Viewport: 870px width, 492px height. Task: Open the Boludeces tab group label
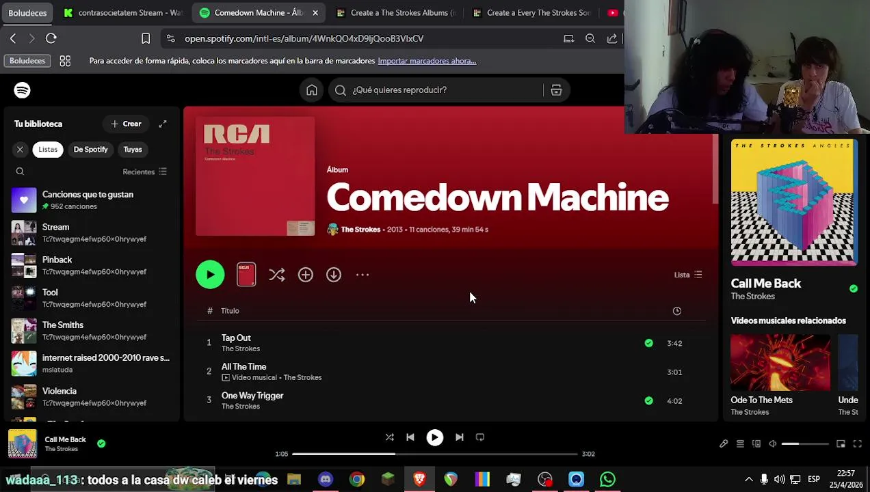click(27, 12)
